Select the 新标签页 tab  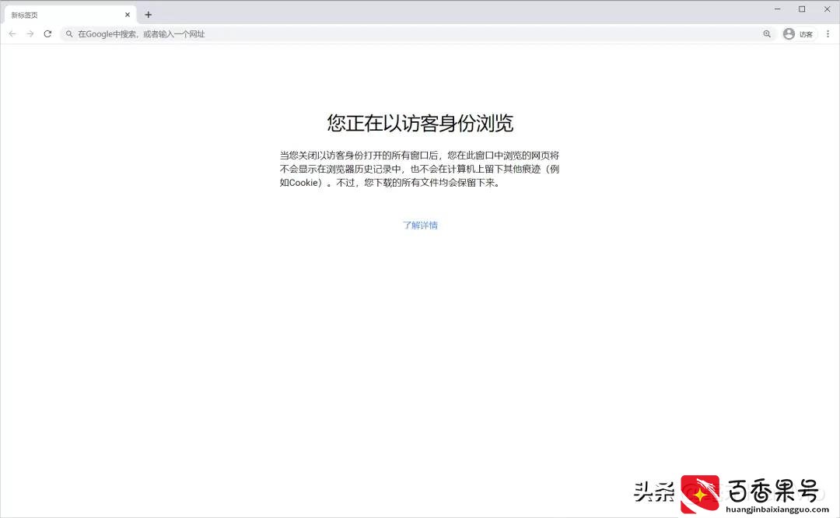pyautogui.click(x=70, y=15)
